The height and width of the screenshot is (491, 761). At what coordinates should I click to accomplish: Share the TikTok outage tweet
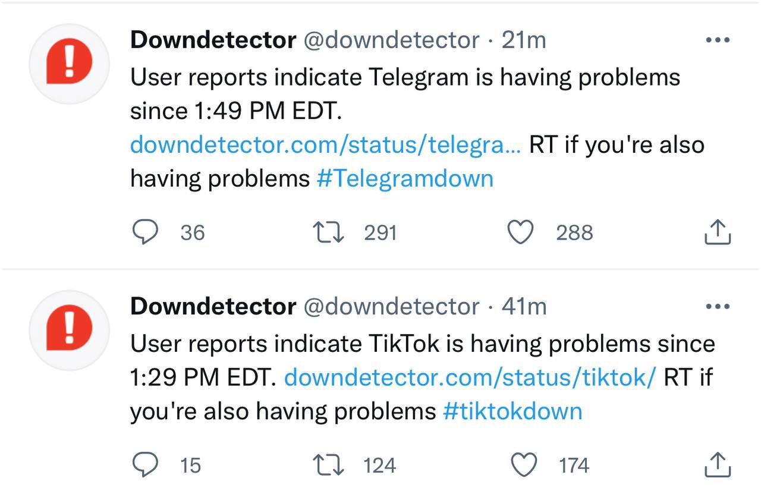click(717, 465)
